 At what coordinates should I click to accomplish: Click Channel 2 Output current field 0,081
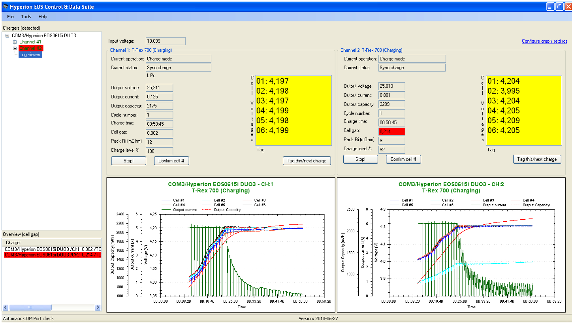click(391, 95)
